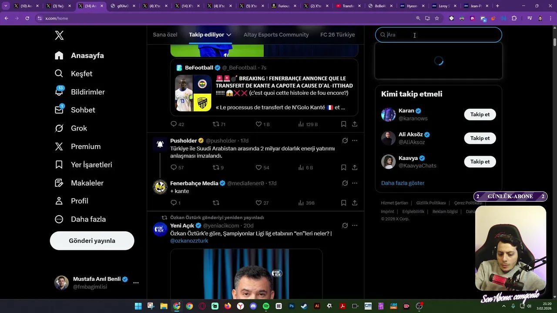Open Windows Start menu
Viewport: 557px width, 313px height.
pos(138,306)
